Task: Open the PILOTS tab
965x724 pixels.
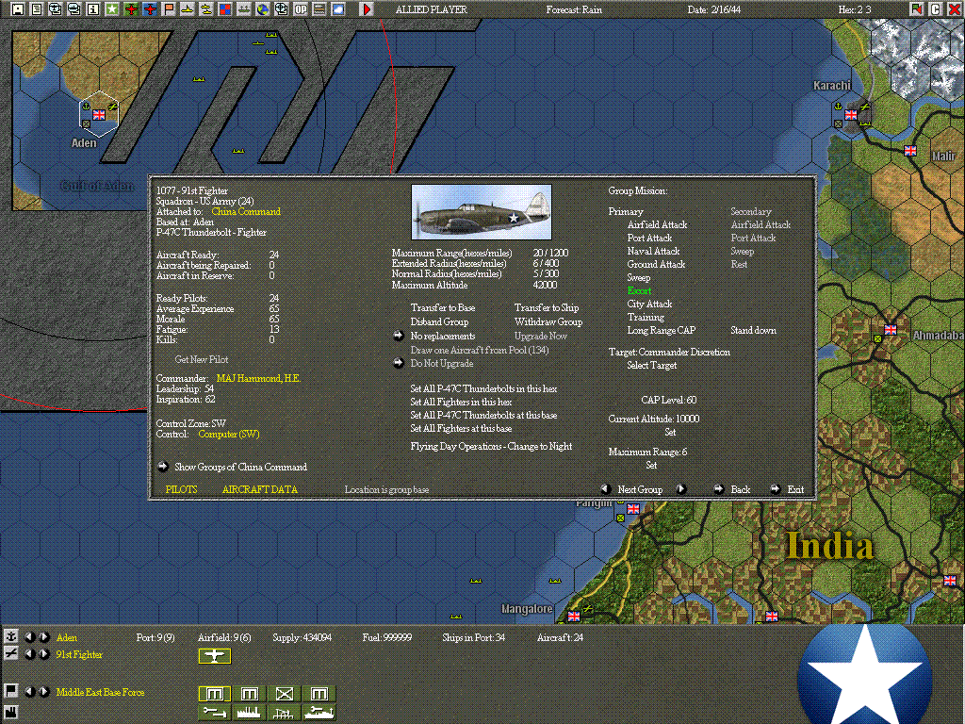Action: [x=182, y=489]
